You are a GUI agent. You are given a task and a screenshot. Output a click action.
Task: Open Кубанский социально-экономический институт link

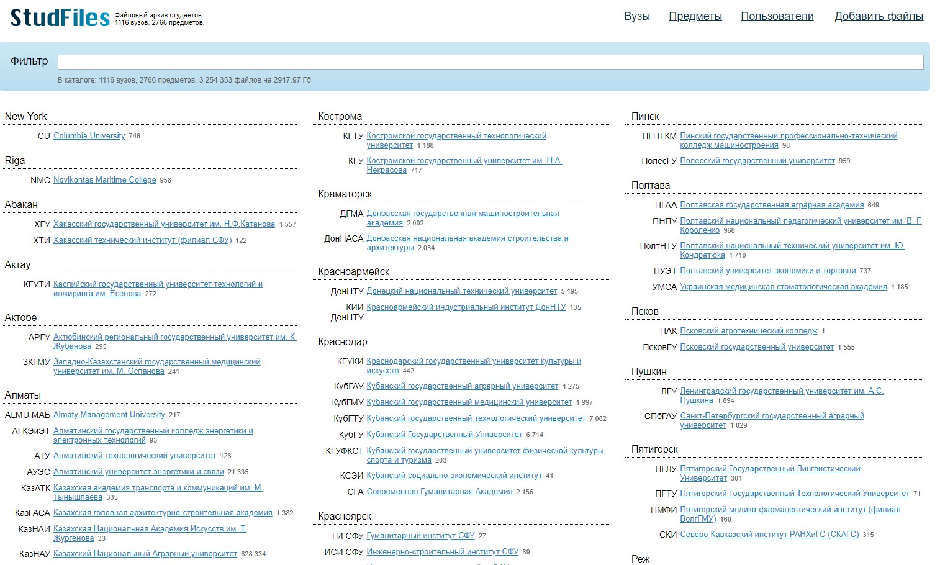tap(454, 476)
